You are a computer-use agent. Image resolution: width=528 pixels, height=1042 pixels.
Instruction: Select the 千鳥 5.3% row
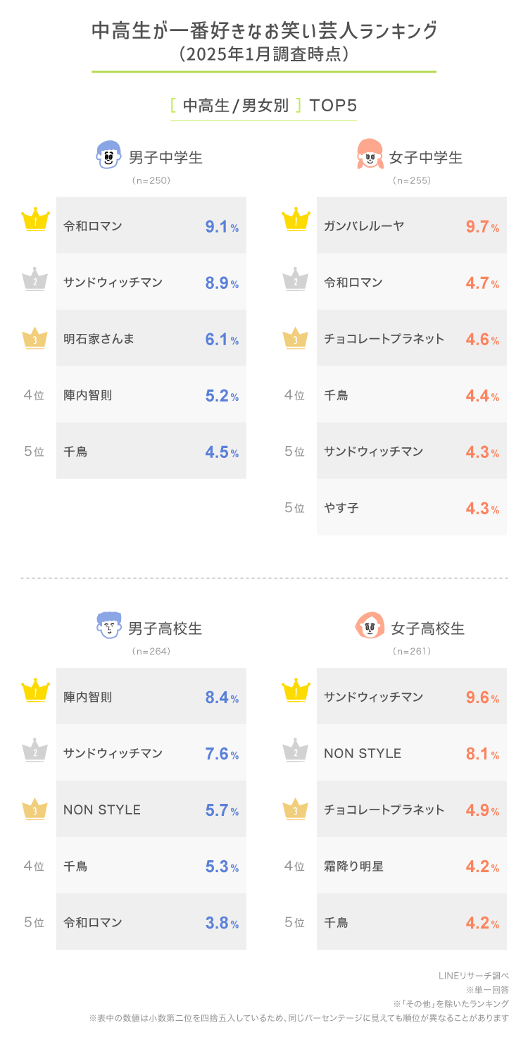coord(151,866)
